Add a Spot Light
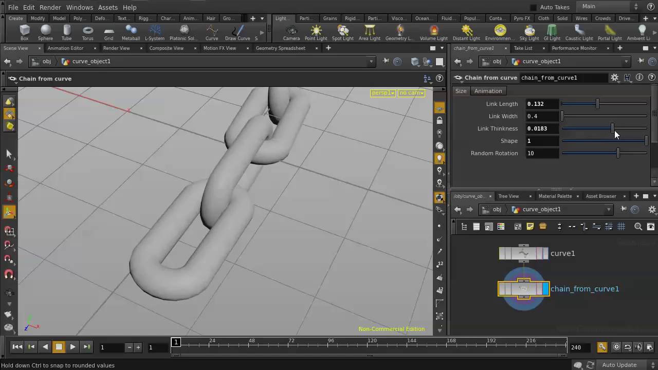The height and width of the screenshot is (370, 658). click(x=343, y=32)
